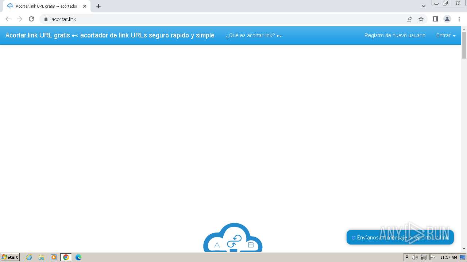Screen dimensions: 467x262
Task: Open a new tab with the plus button
Action: click(x=99, y=6)
